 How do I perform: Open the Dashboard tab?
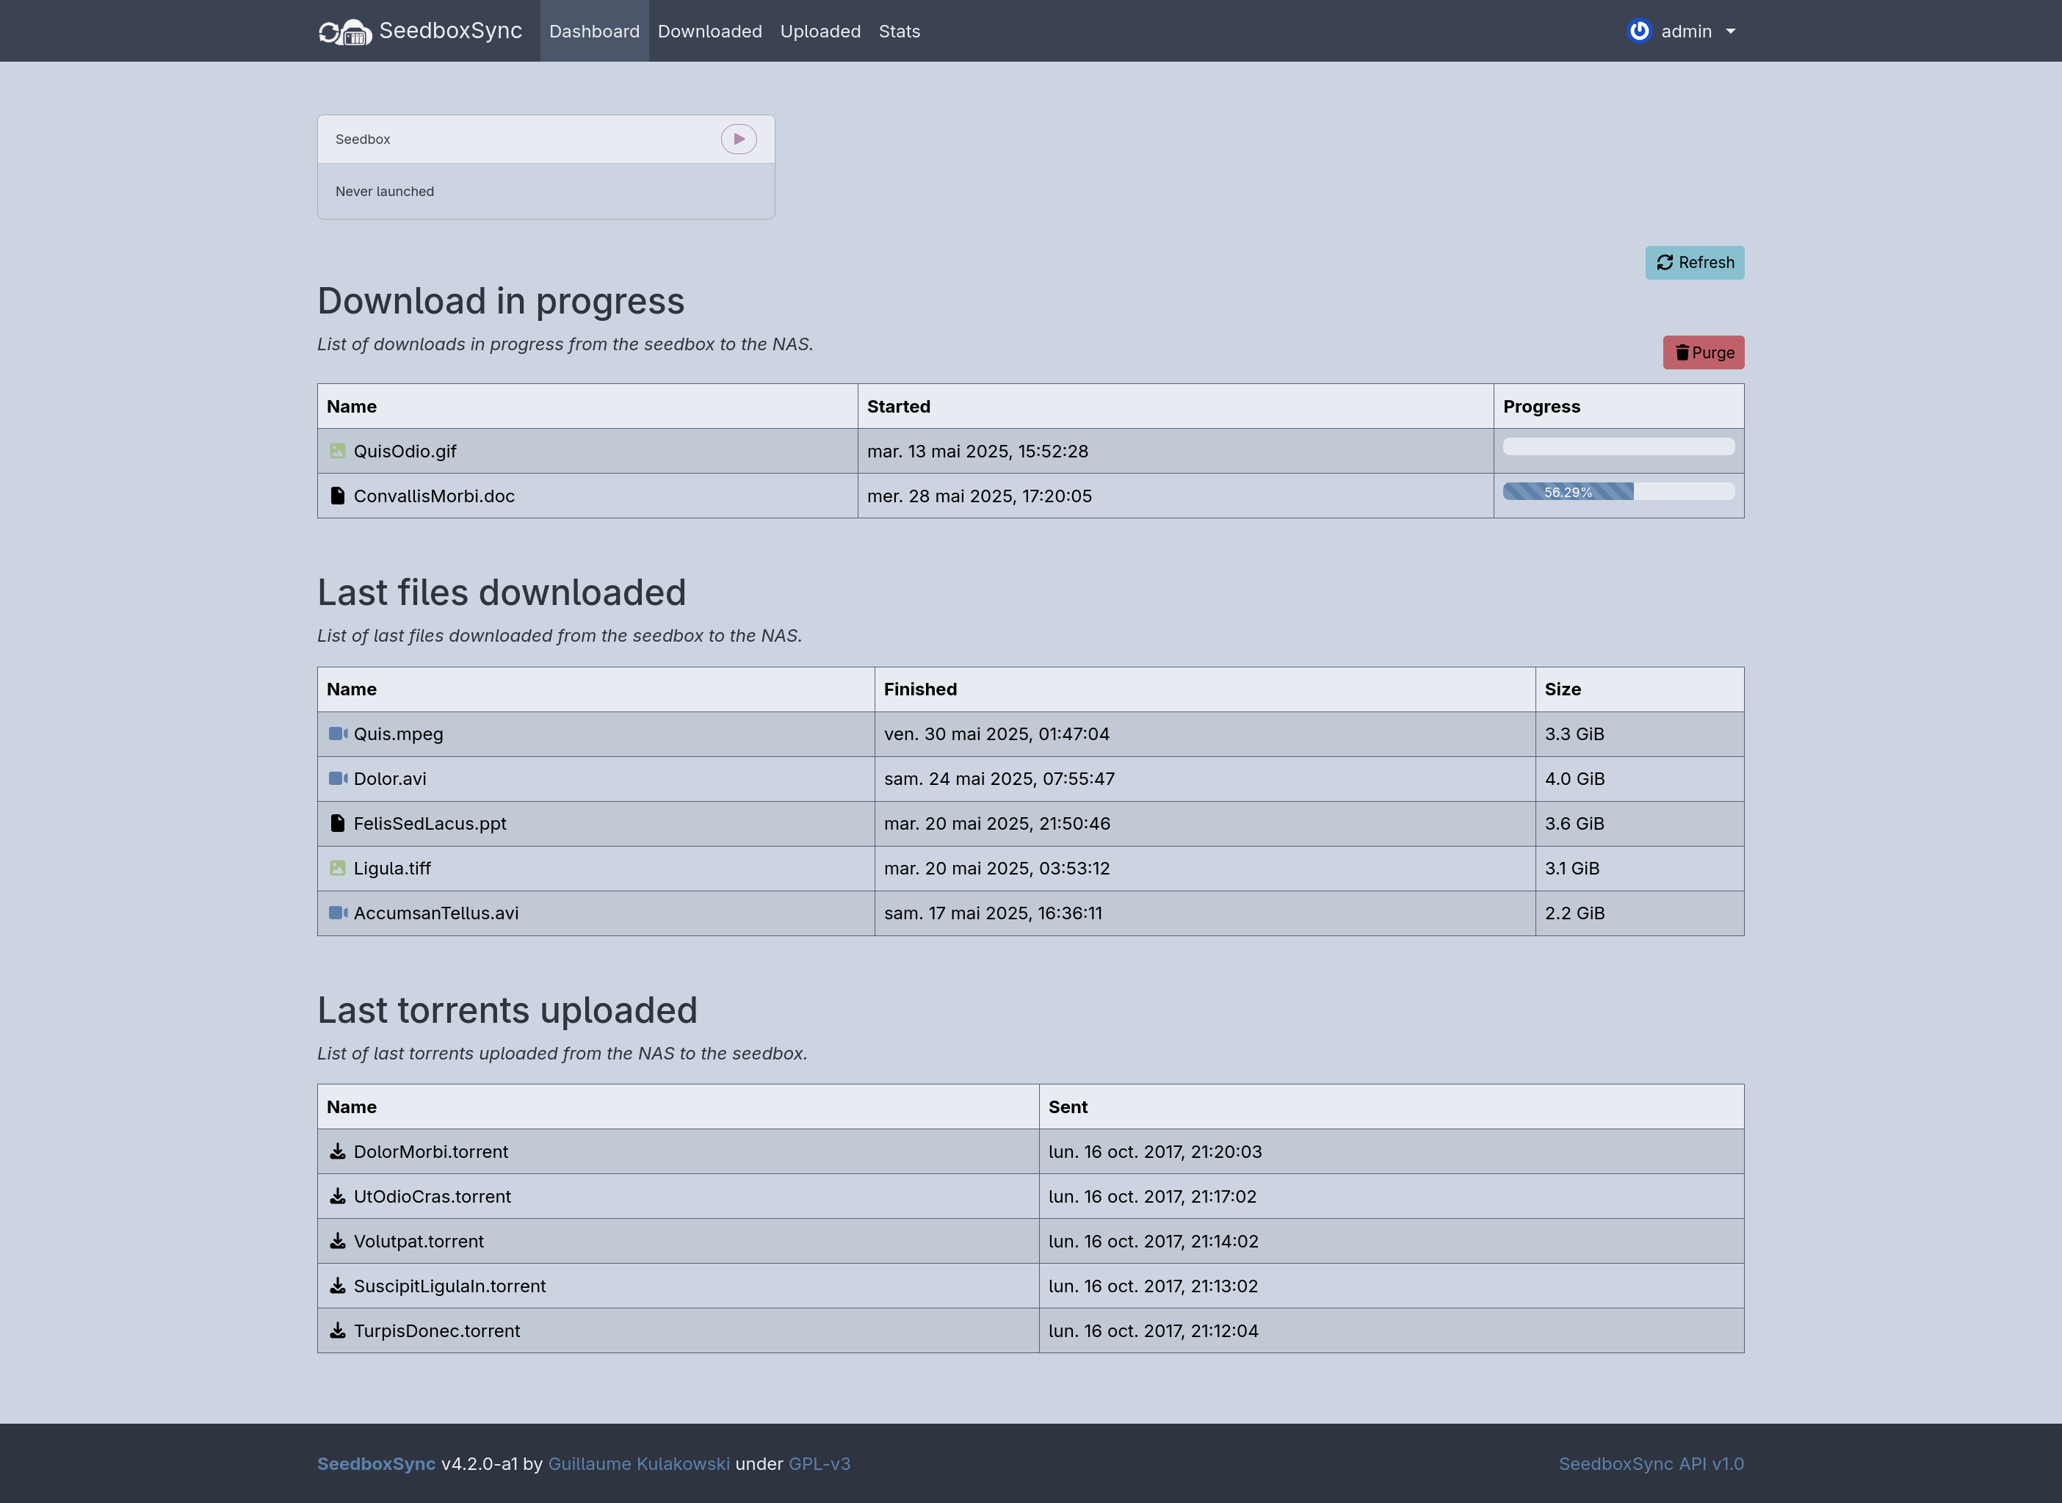594,31
